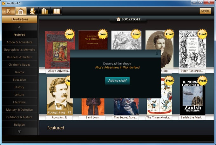This screenshot has height=145, width=216.
Task: Select the Drama category
Action: (19, 72)
